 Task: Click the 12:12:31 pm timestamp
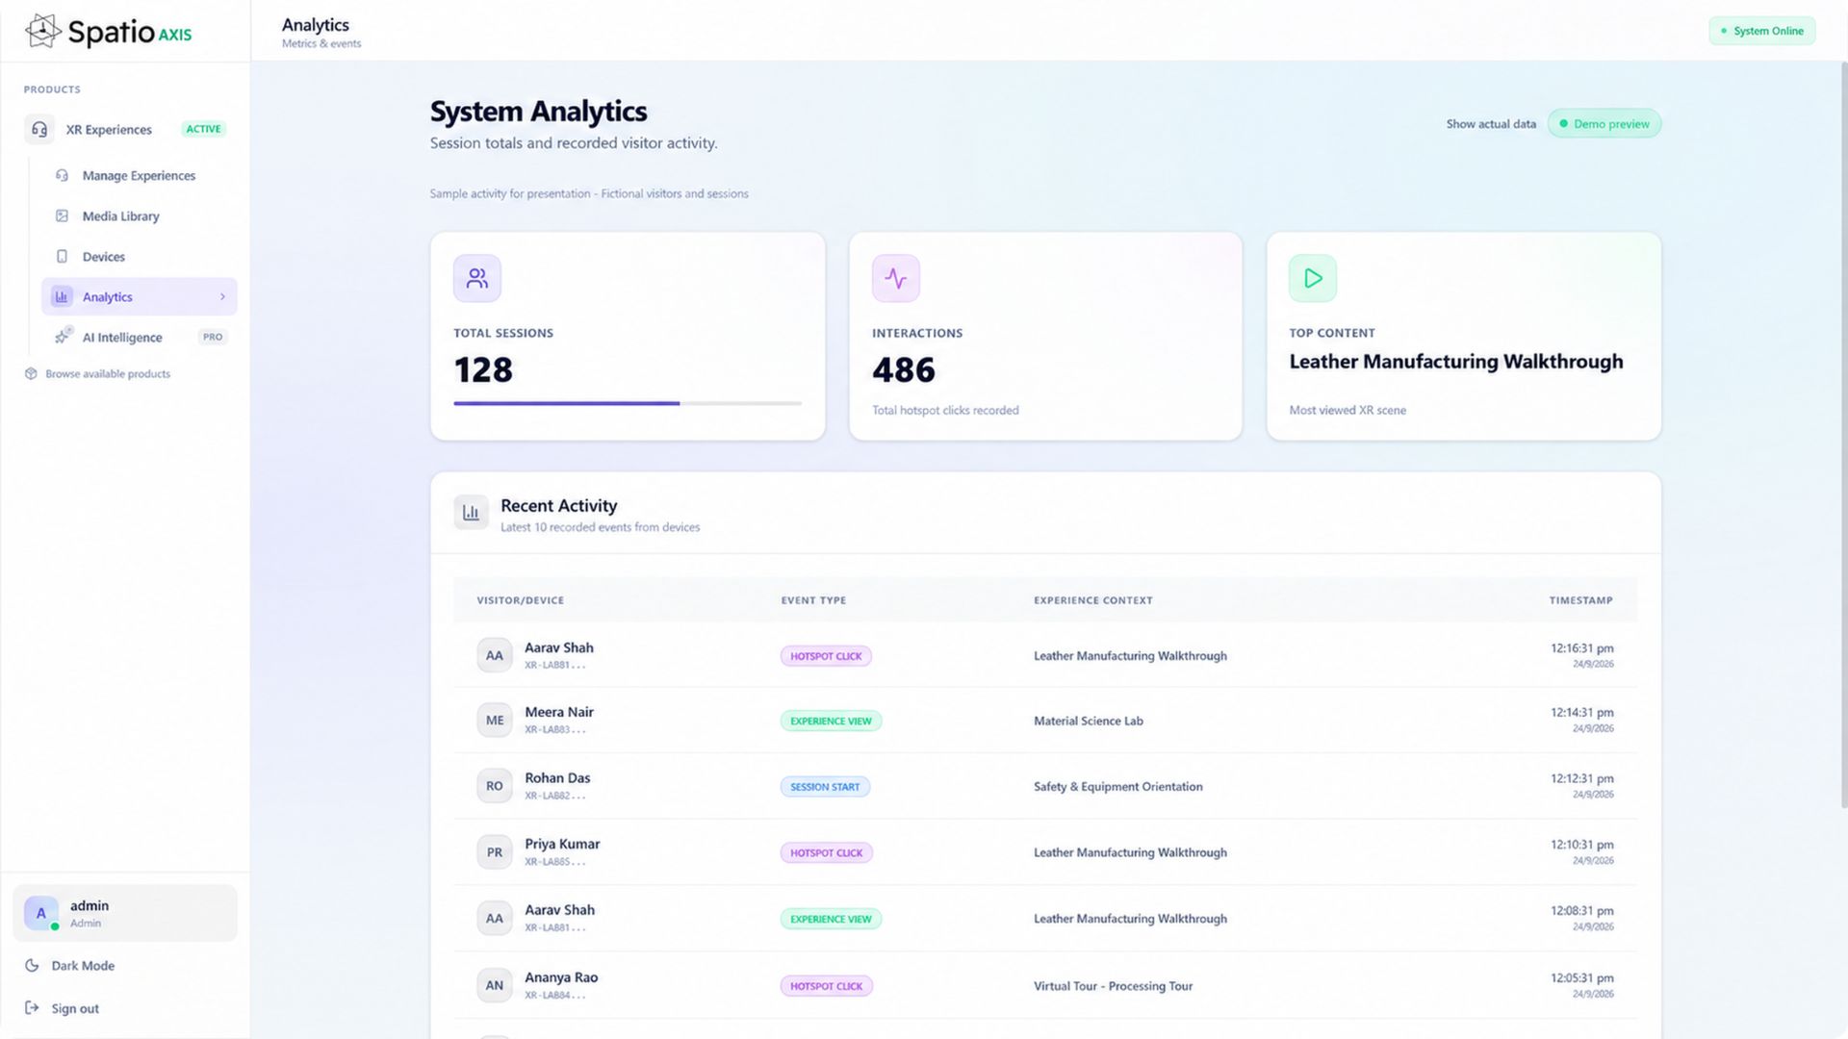pos(1581,778)
